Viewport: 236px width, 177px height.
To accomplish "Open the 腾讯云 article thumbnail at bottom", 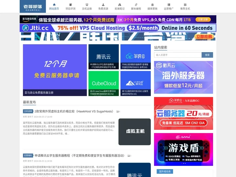I will click(135, 170).
